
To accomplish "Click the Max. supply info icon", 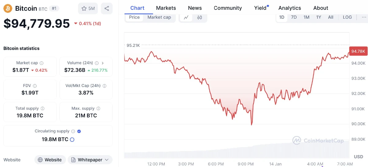I will pyautogui.click(x=98, y=108).
